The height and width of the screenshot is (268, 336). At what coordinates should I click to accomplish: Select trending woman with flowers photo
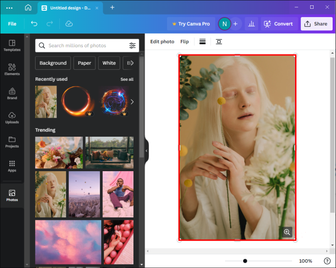51,194
